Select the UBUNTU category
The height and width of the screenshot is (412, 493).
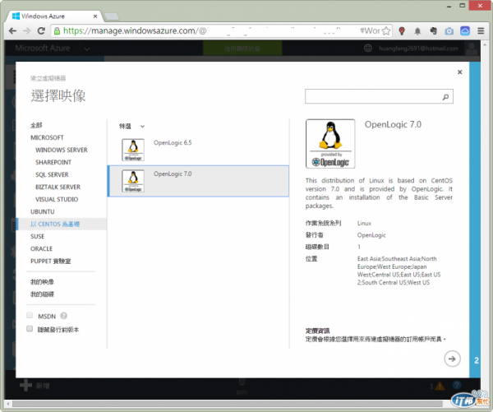click(43, 211)
